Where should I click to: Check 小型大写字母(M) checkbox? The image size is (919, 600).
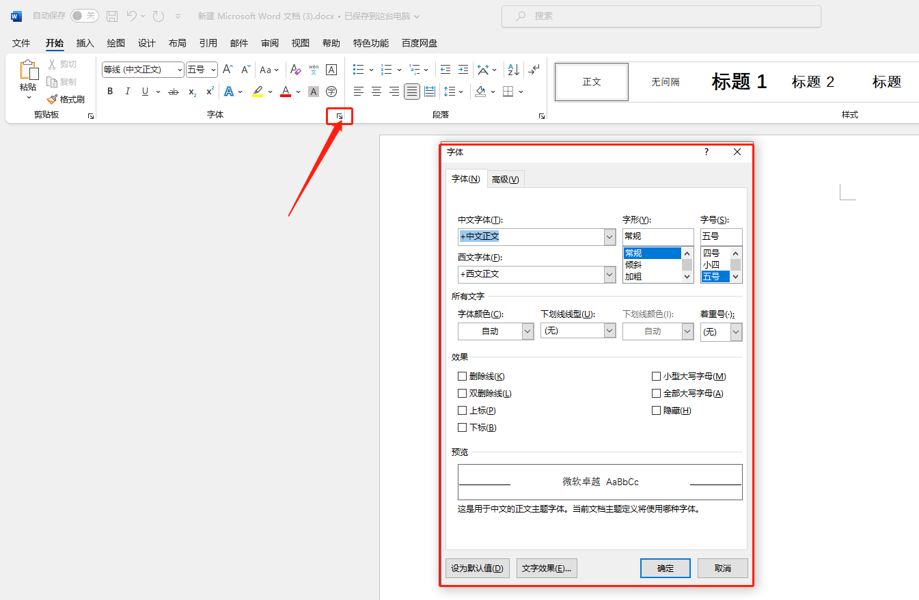pyautogui.click(x=657, y=377)
